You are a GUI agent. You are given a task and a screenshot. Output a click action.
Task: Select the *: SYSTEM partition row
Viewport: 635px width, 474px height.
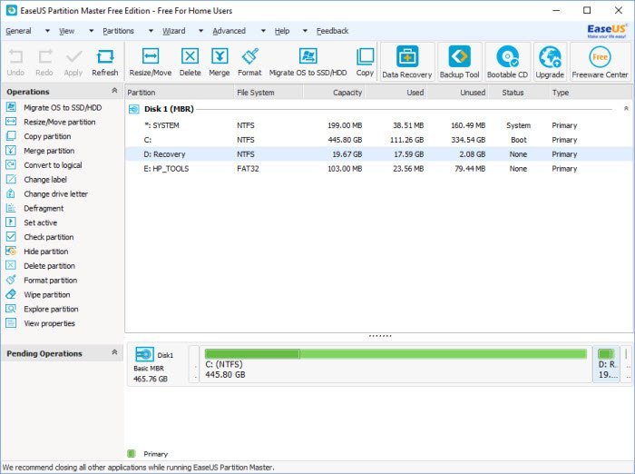[378, 125]
